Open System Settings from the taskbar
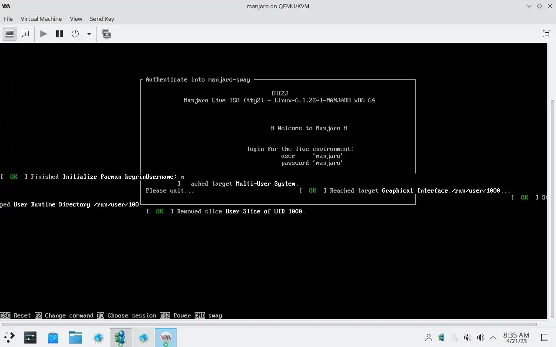The width and height of the screenshot is (556, 347). (x=30, y=337)
